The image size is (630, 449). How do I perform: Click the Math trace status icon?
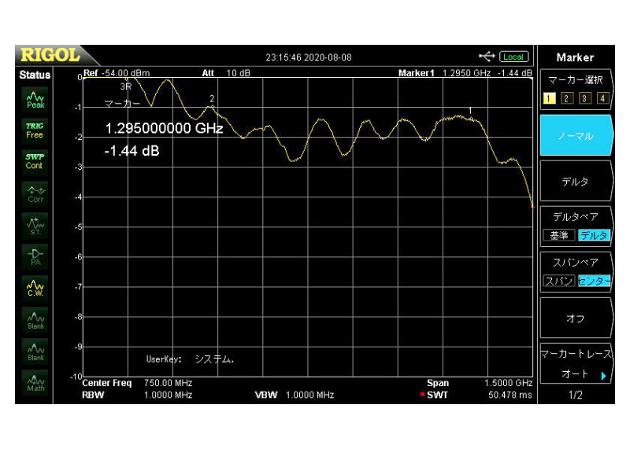(35, 383)
